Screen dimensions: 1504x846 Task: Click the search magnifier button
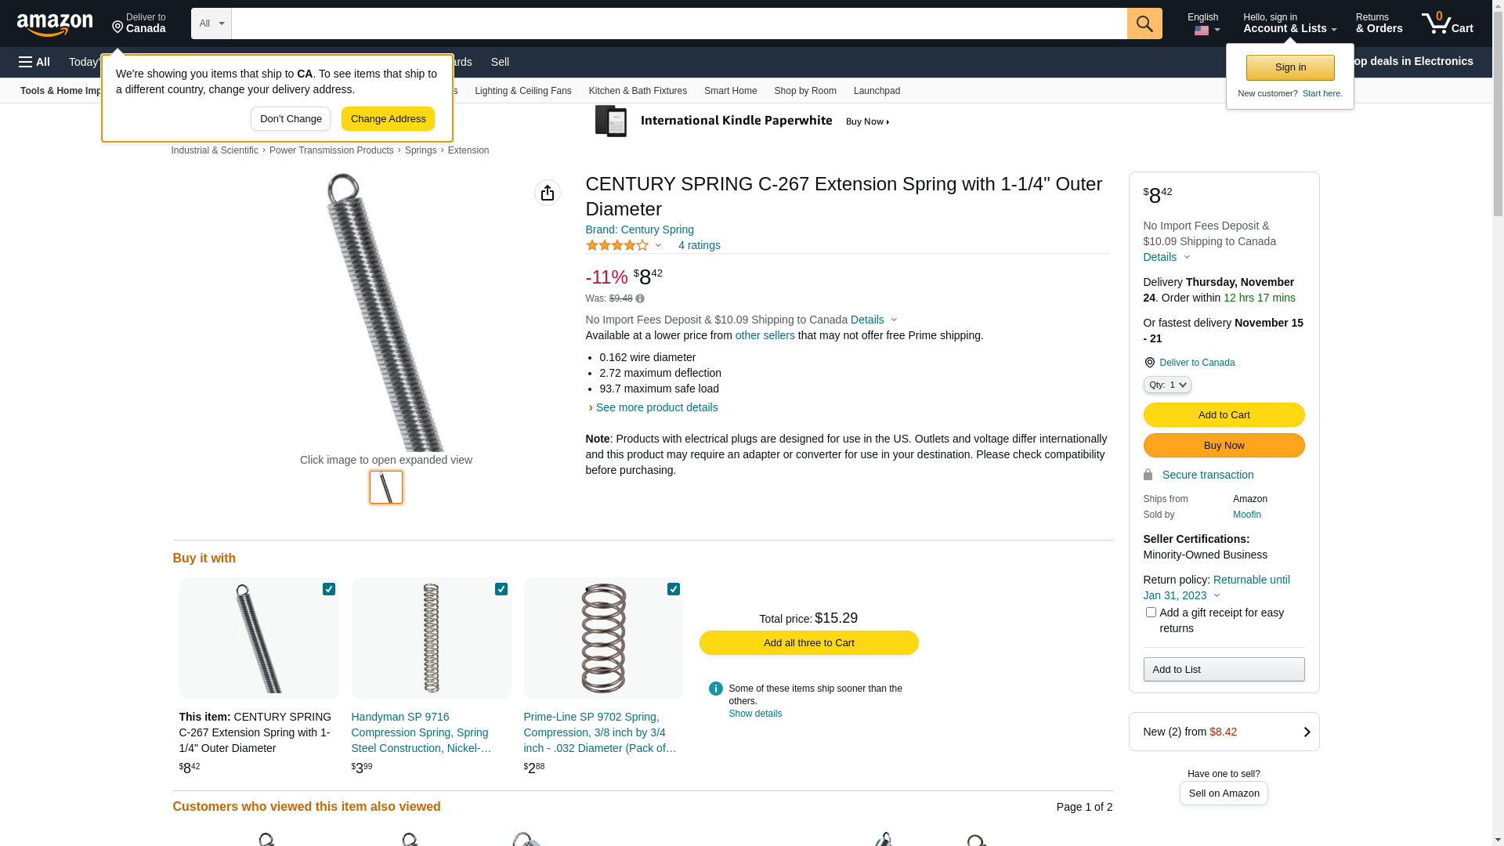(1144, 23)
